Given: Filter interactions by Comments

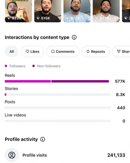Looking at the screenshot, I should pos(63,52).
